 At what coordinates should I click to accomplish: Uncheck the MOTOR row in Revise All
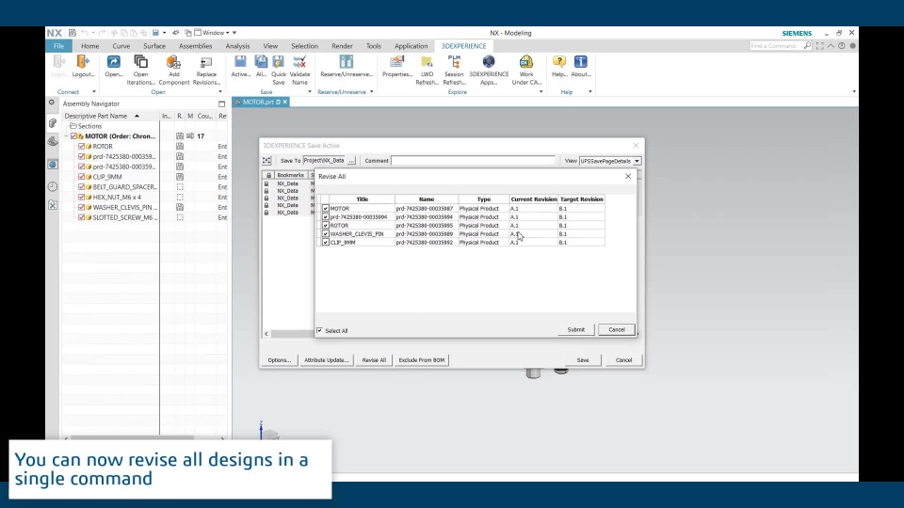[x=326, y=209]
